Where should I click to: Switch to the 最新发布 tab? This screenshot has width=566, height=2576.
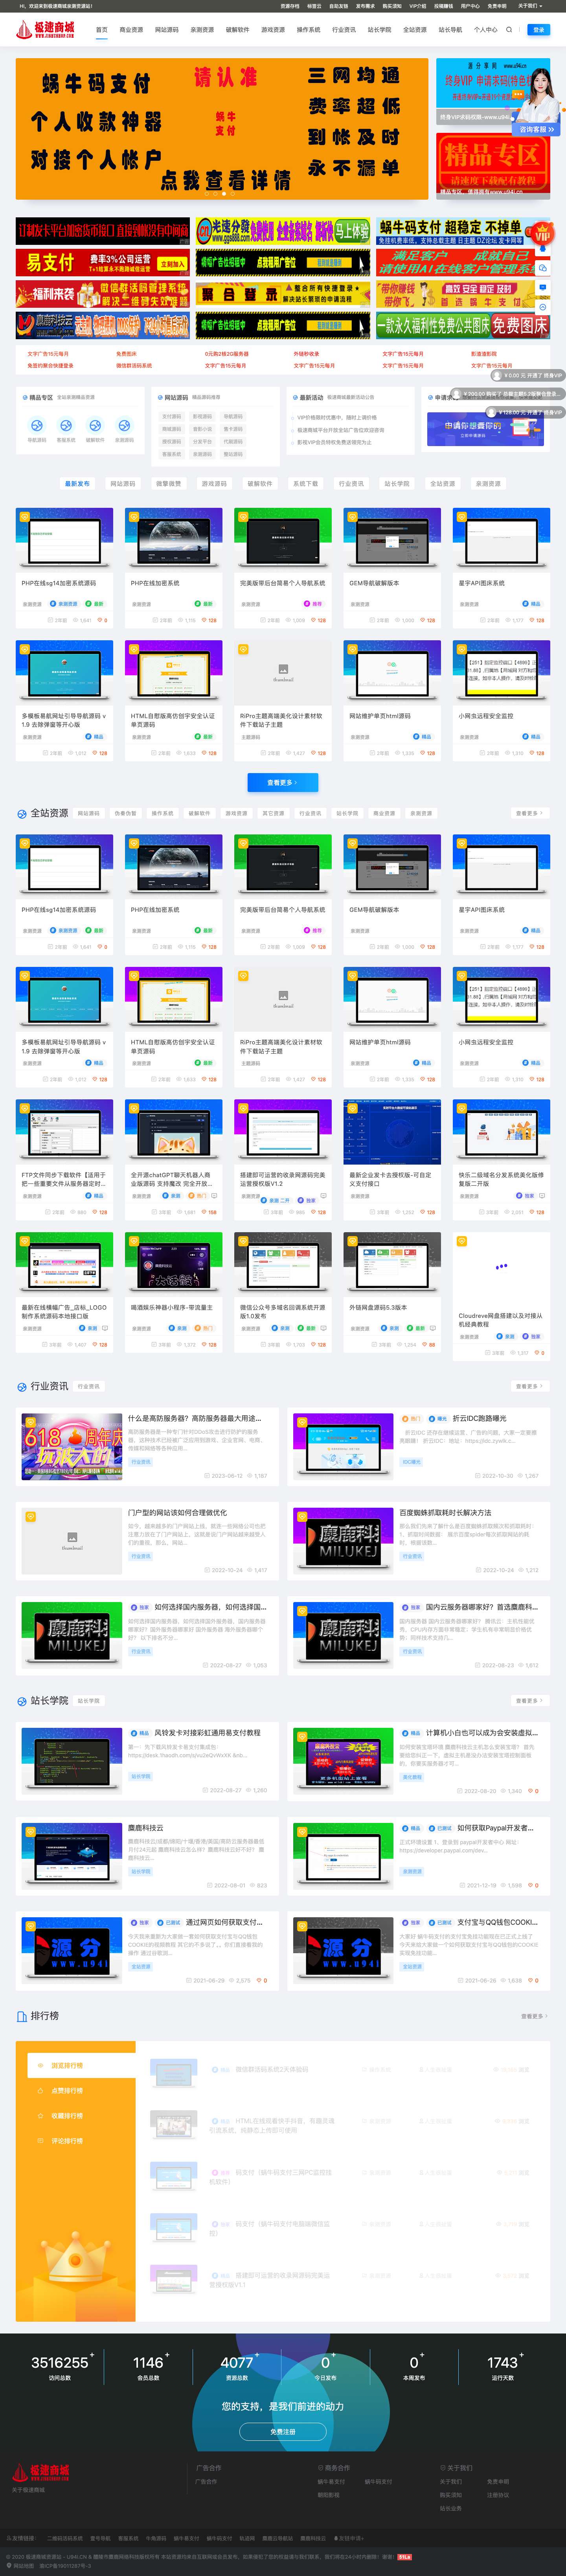(x=77, y=483)
